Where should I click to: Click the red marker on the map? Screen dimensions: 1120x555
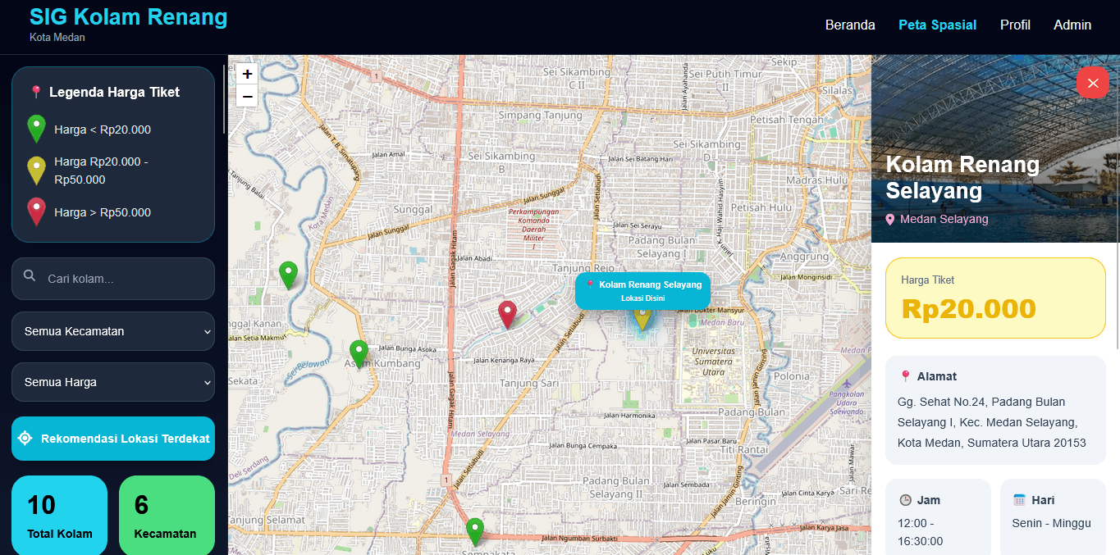[x=508, y=315]
